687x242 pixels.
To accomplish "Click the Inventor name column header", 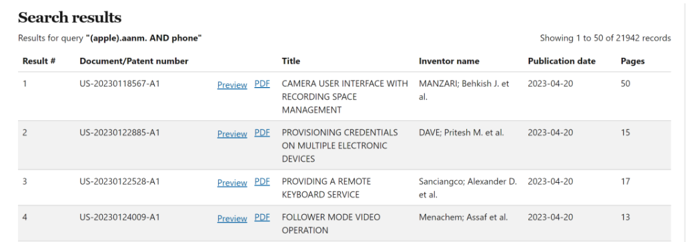I will pos(449,61).
